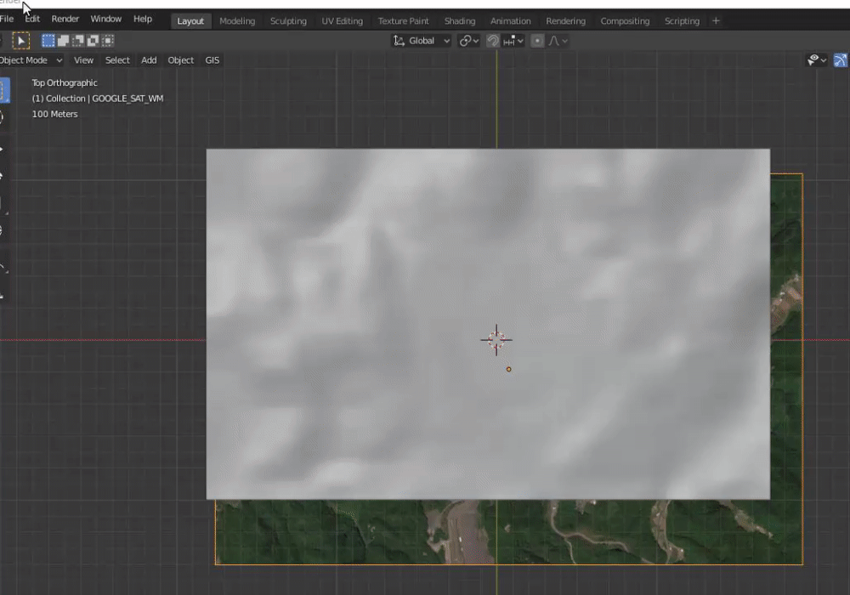This screenshot has width=850, height=595.
Task: Open the File menu
Action: point(7,19)
